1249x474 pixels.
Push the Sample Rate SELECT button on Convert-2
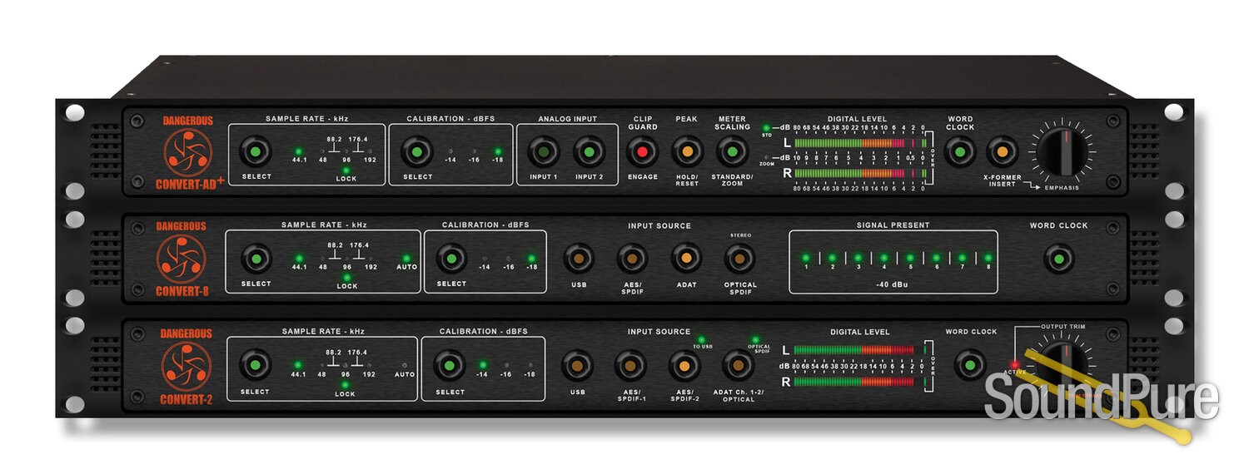255,365
